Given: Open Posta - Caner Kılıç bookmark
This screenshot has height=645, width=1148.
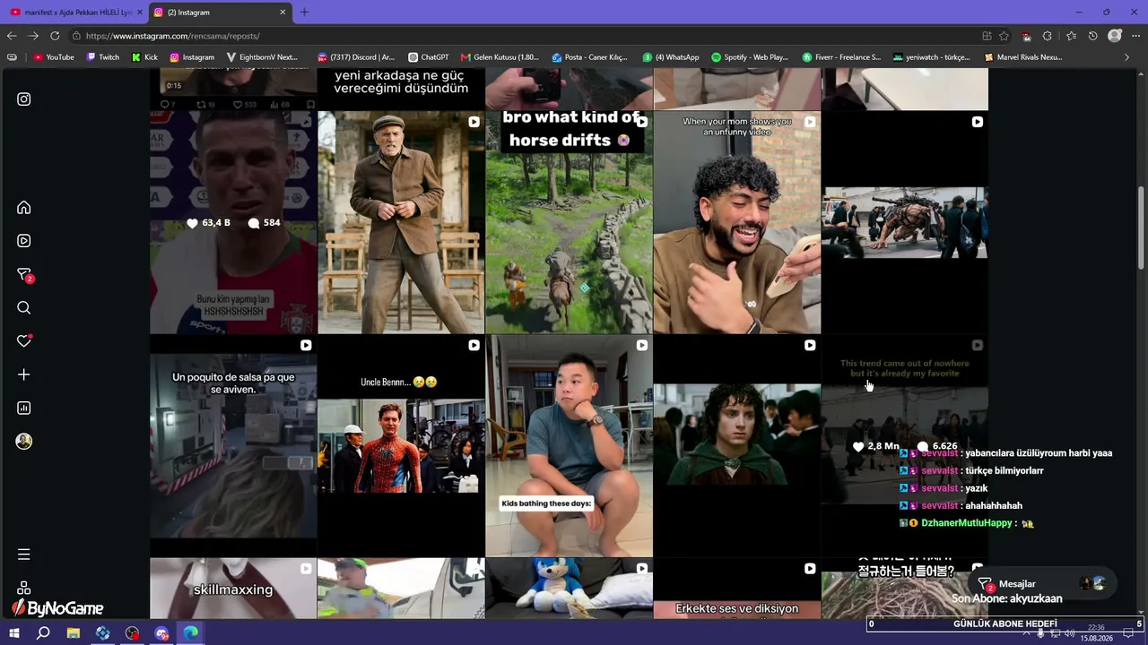Looking at the screenshot, I should 590,57.
